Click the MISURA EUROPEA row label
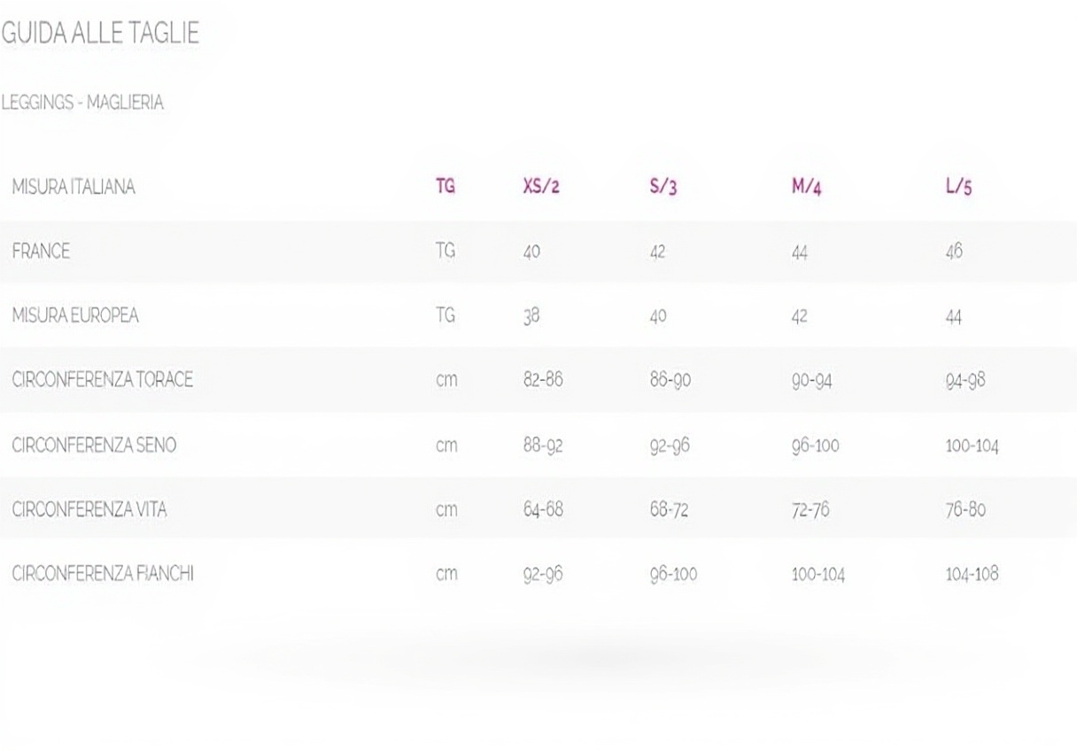 coord(75,316)
